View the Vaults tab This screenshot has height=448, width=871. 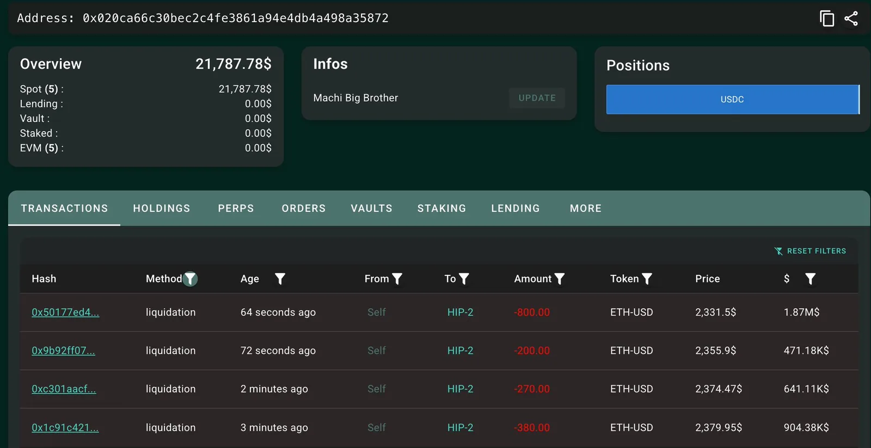371,208
